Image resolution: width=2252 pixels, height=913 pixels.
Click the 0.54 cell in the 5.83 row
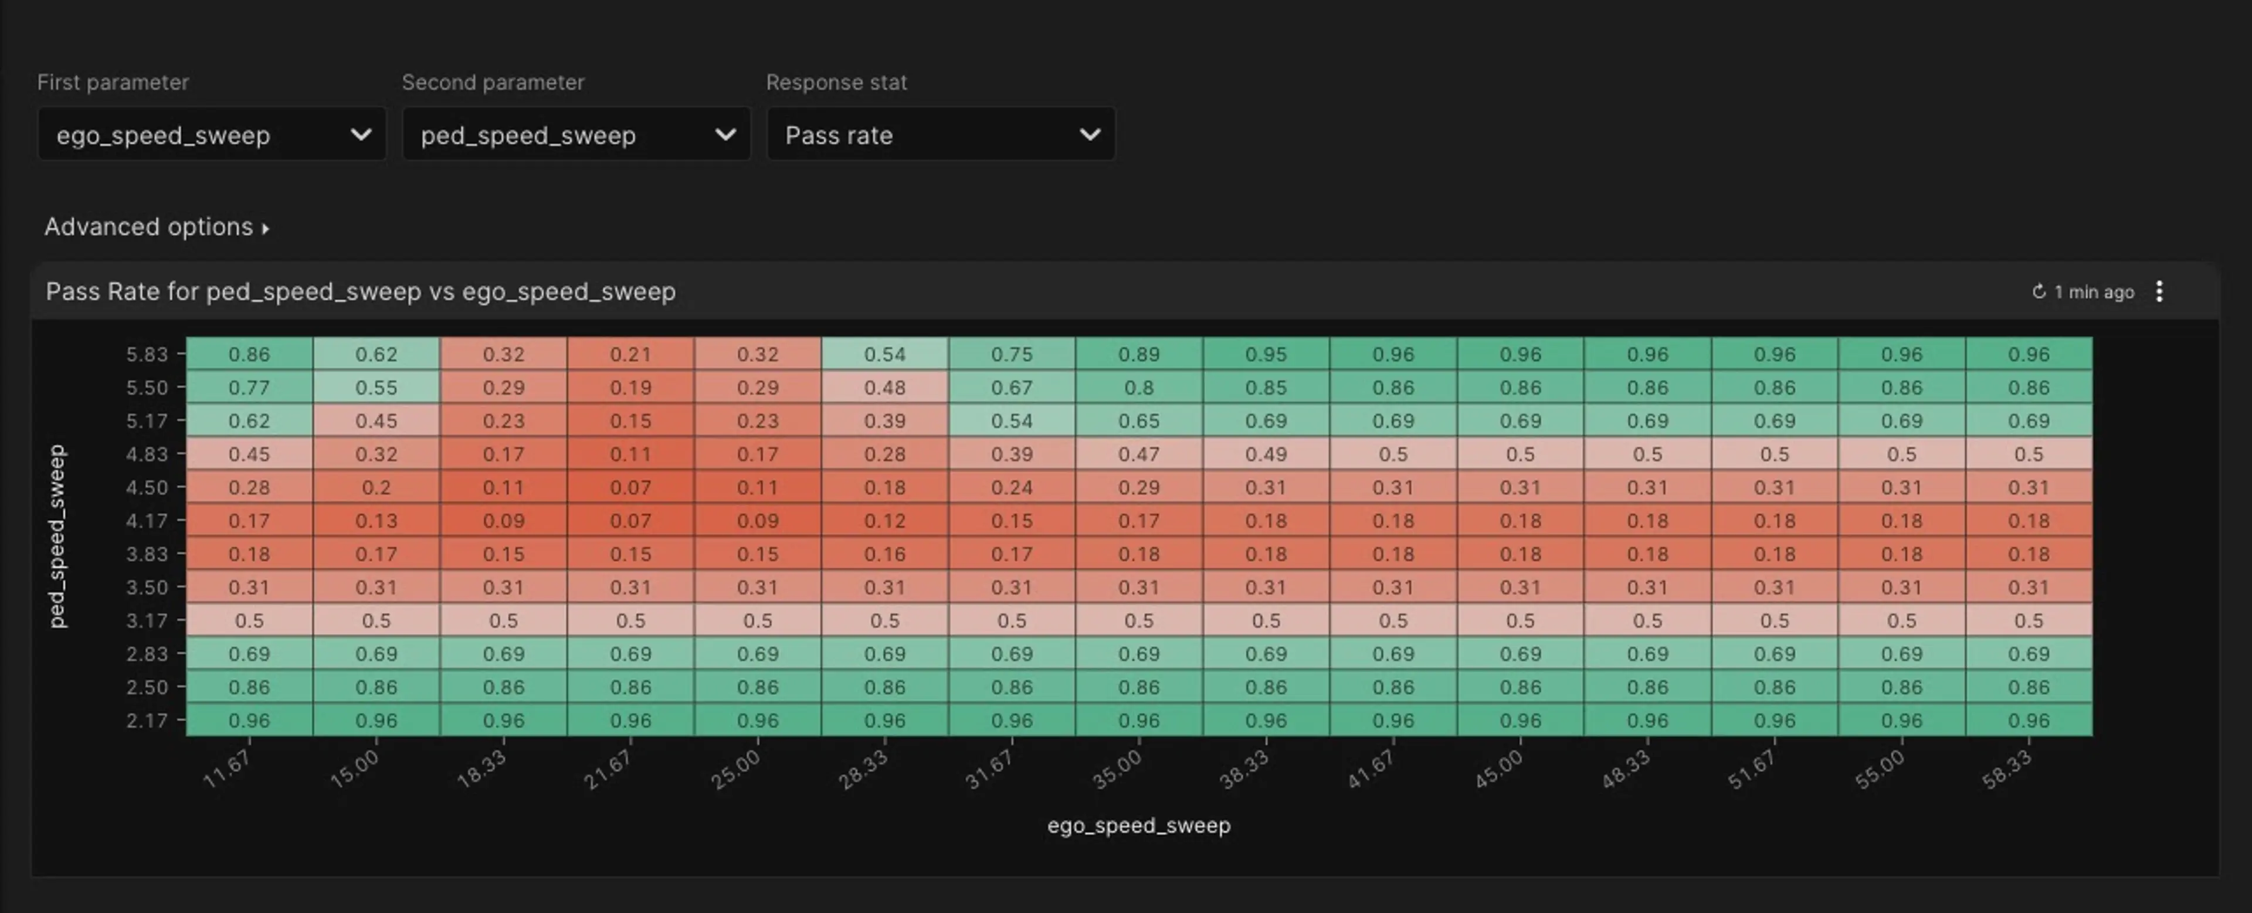885,354
